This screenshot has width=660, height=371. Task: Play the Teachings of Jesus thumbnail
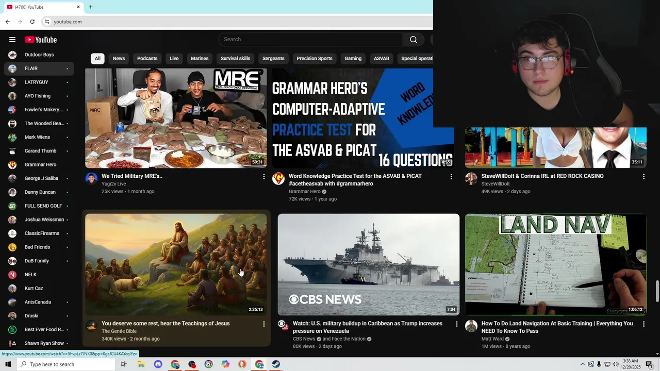tap(176, 264)
